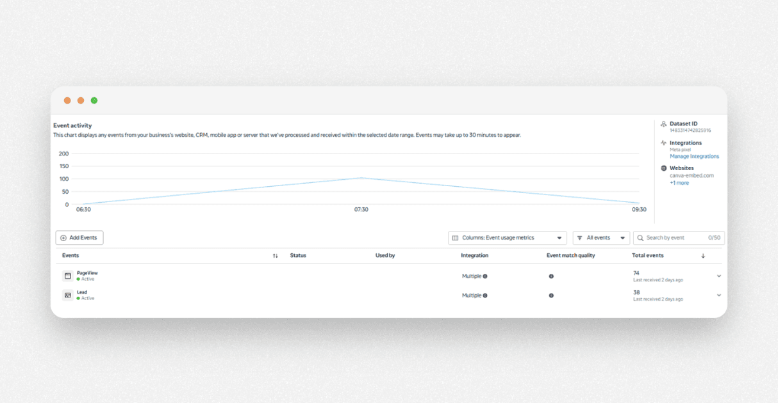Click Lead event match quality info icon
Screen dimensions: 778x403
click(x=551, y=296)
